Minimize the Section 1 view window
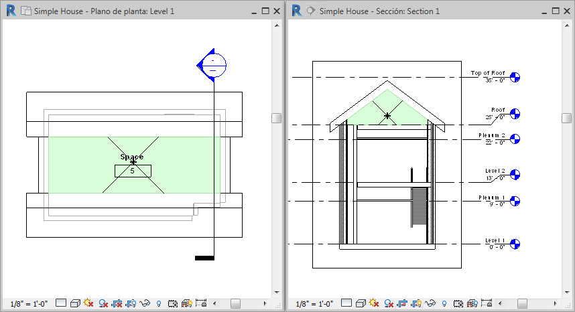575x312 pixels. pyautogui.click(x=544, y=12)
